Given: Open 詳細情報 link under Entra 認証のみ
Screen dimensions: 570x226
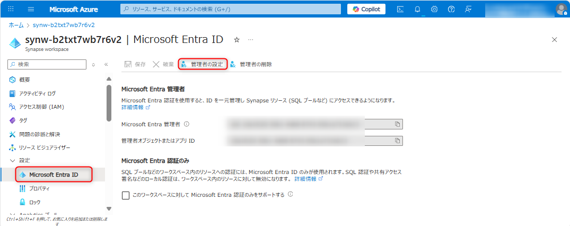Looking at the screenshot, I should pos(309,179).
